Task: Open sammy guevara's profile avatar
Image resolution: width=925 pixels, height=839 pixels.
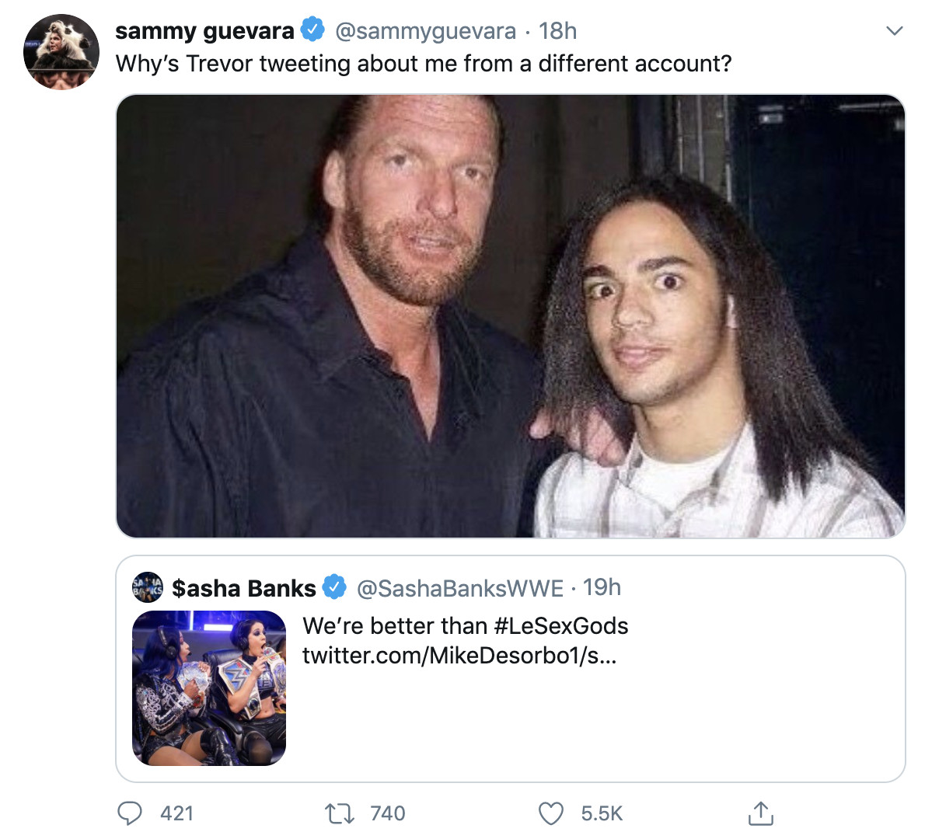Action: pyautogui.click(x=61, y=51)
